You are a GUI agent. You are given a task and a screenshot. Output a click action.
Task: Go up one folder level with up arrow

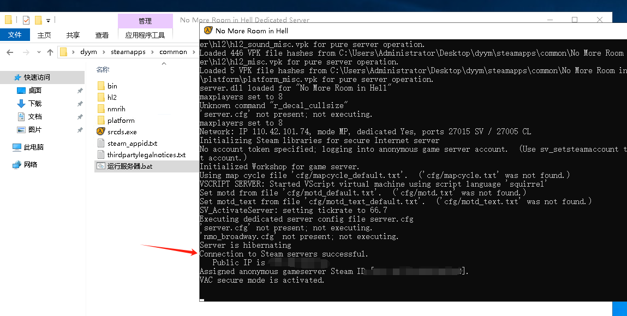point(50,52)
